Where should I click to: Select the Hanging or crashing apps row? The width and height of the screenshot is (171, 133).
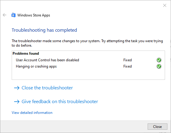[88, 66]
